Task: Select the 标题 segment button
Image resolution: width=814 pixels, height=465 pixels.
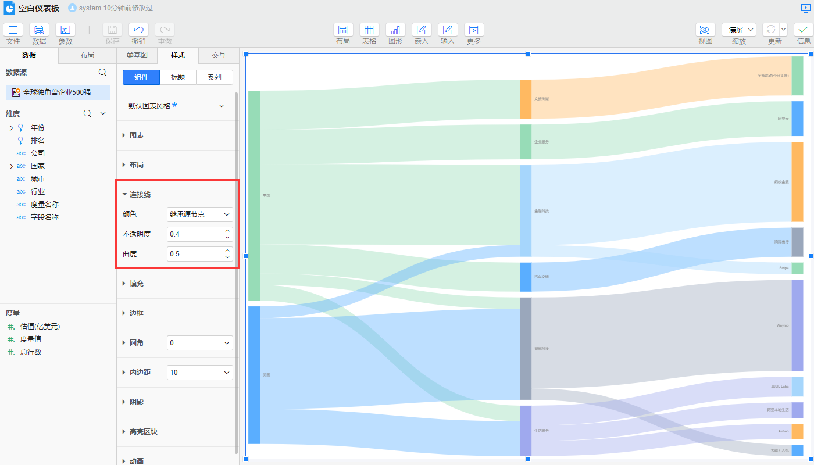Action: pos(178,77)
